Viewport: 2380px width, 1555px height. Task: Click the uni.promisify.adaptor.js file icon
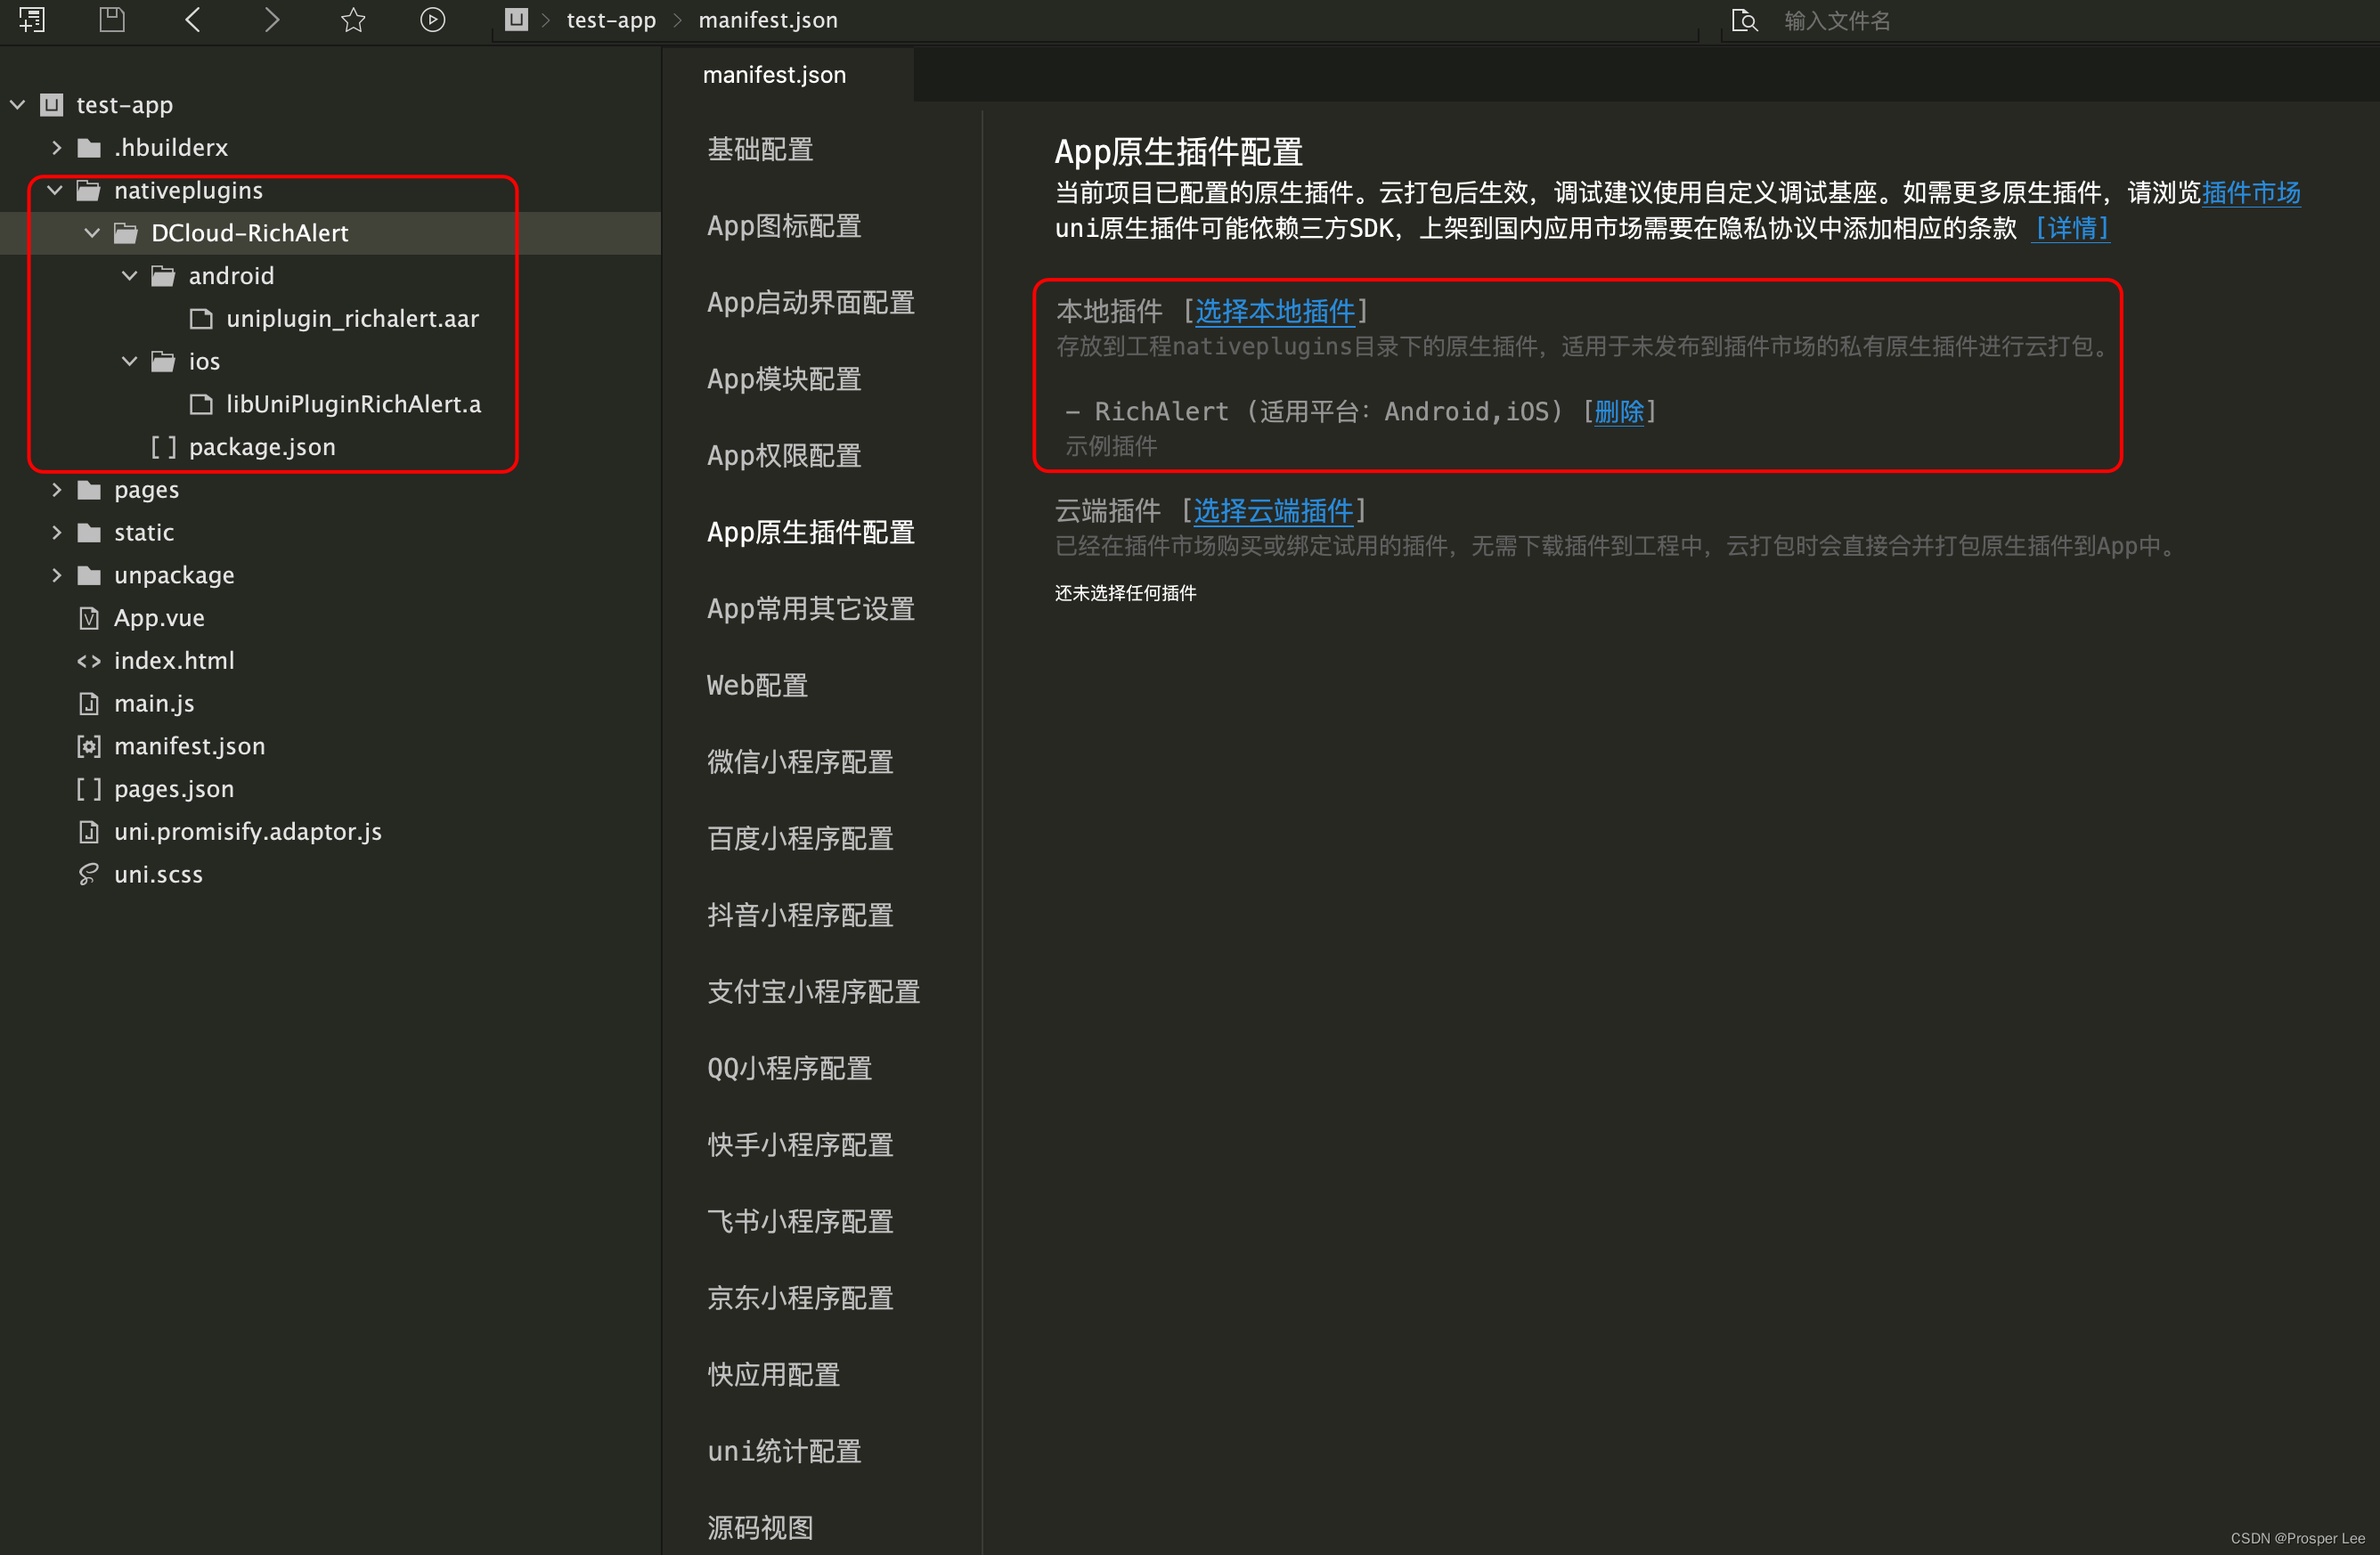[89, 832]
